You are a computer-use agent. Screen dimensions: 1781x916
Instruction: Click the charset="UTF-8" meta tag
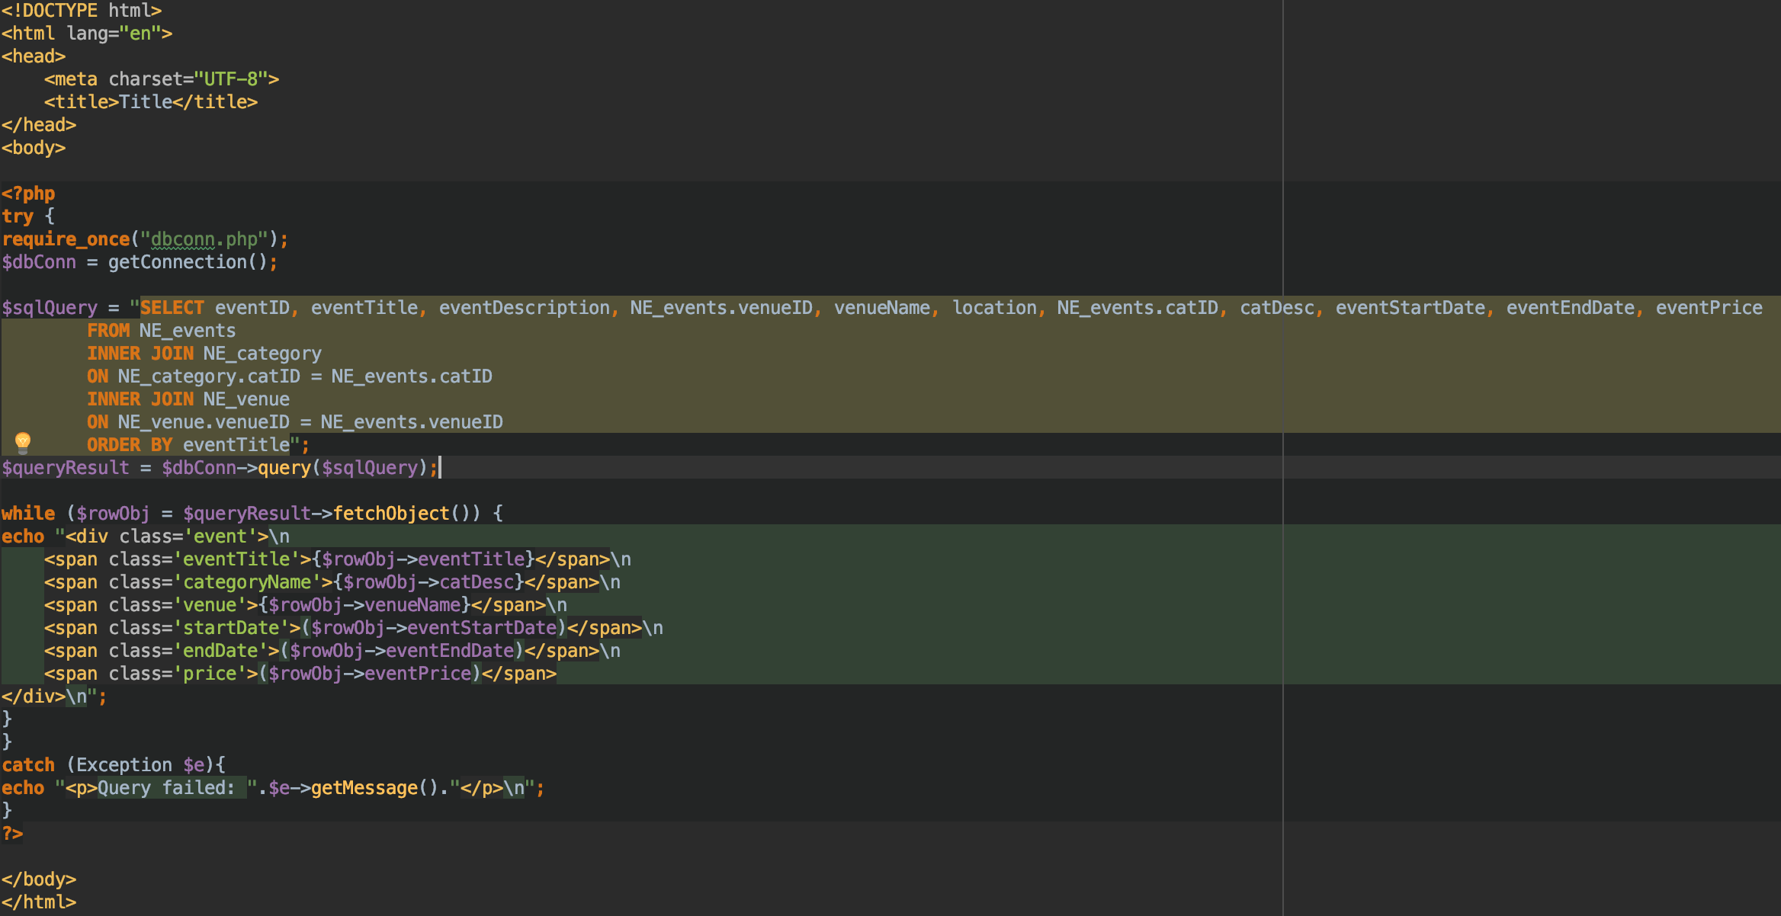pyautogui.click(x=162, y=79)
